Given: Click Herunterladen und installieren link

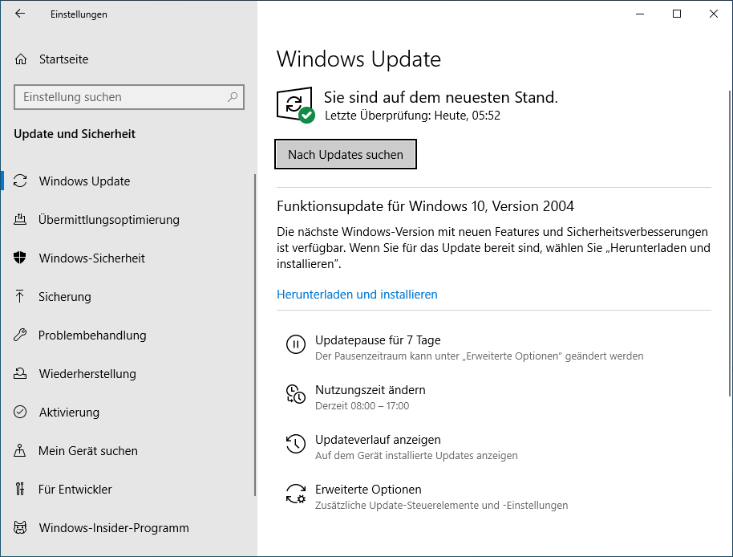Looking at the screenshot, I should click(357, 295).
